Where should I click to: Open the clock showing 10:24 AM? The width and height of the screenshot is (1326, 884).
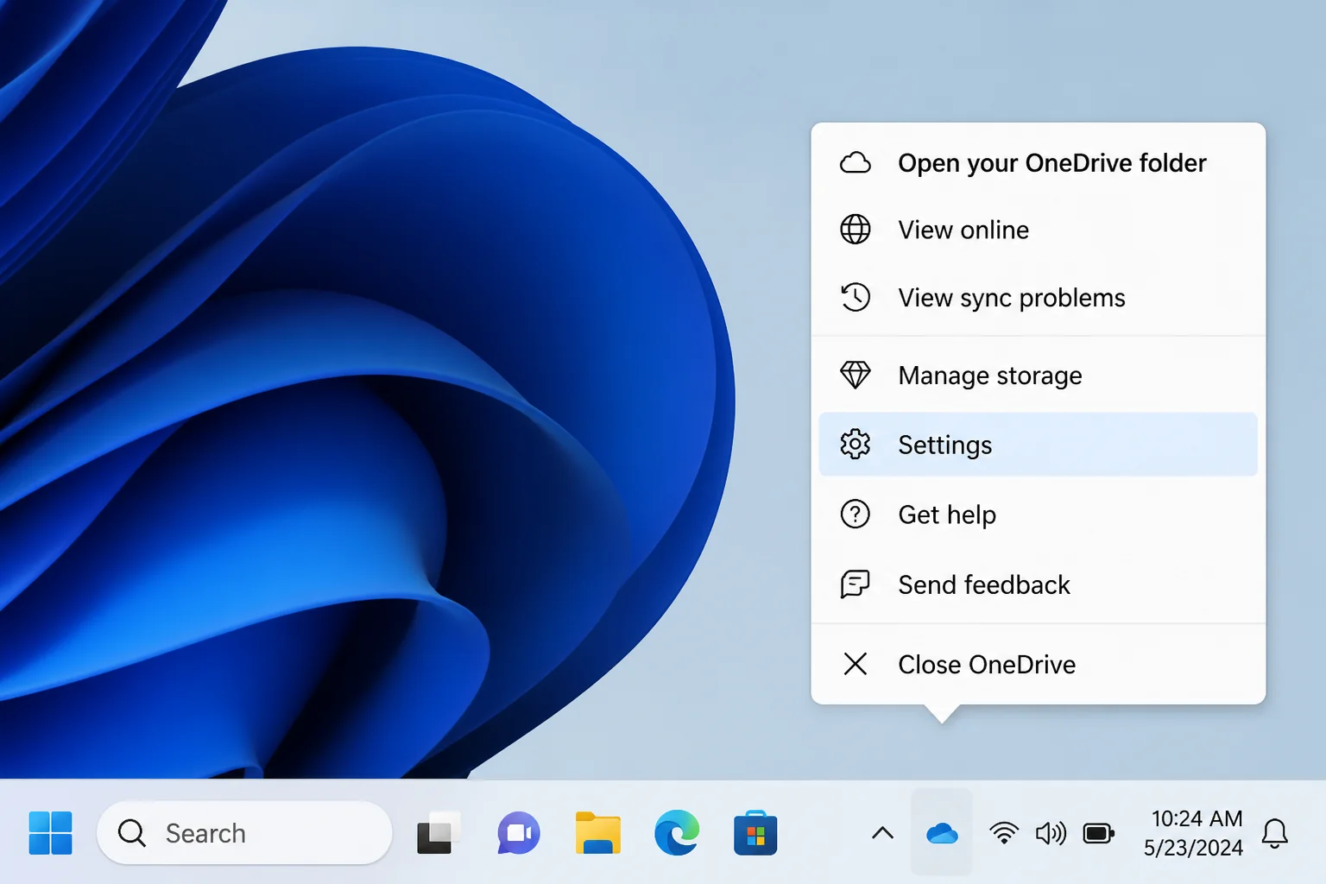(1197, 818)
